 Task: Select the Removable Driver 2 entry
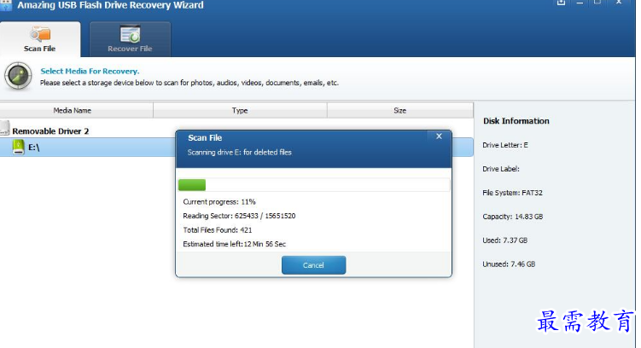(x=50, y=131)
